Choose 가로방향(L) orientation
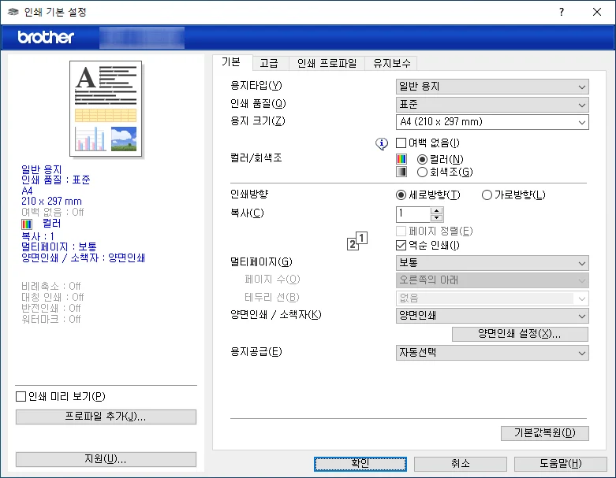Screen dimensions: 616x478 pyautogui.click(x=487, y=195)
